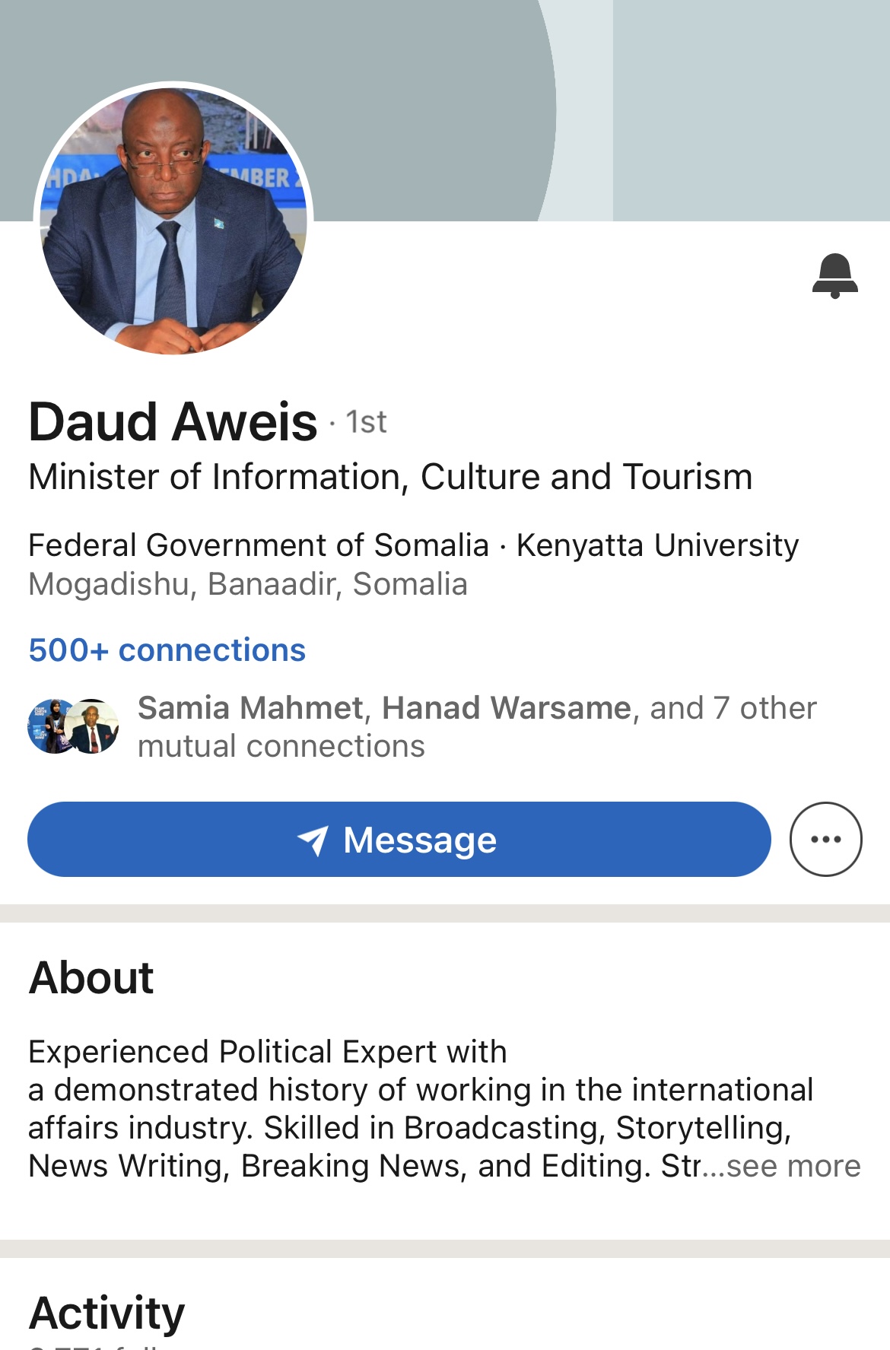890x1350 pixels.
Task: Tap Samia Mahmet mutual connection name
Action: [x=250, y=708]
